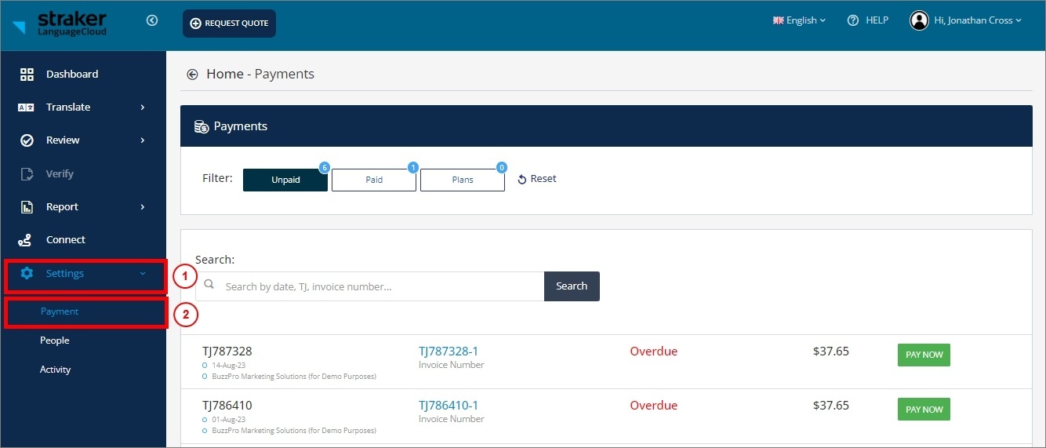The width and height of the screenshot is (1046, 448).
Task: Open invoice link TJ786410-1
Action: [x=449, y=406]
